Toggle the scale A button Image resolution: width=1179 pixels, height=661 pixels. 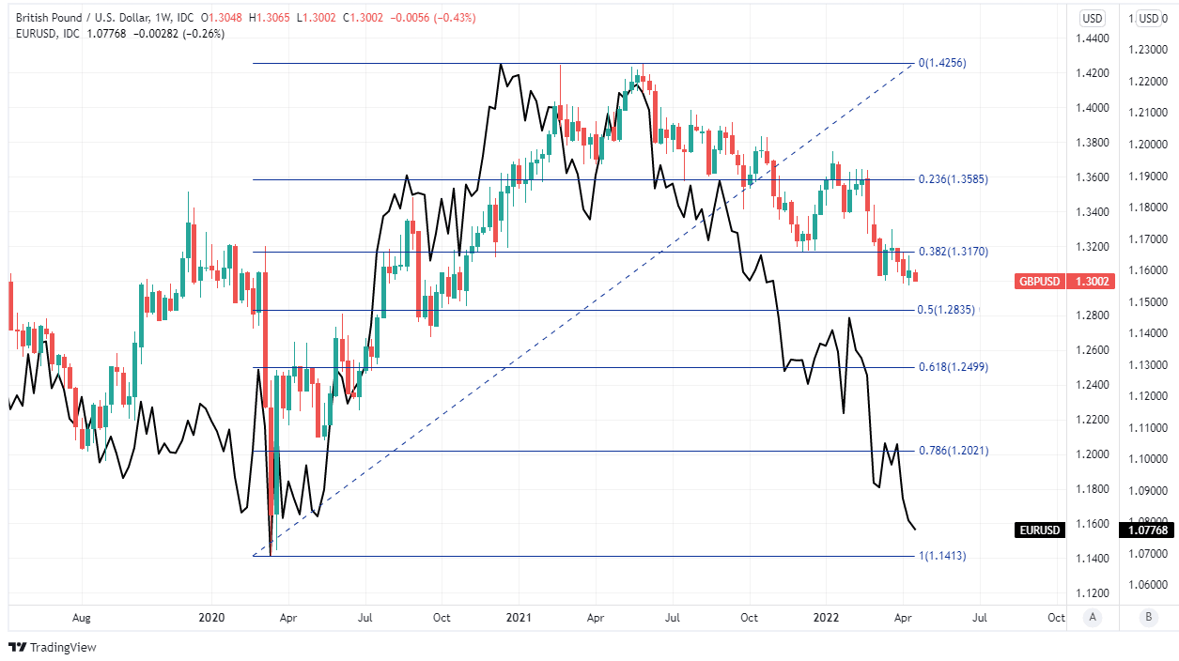[x=1092, y=617]
